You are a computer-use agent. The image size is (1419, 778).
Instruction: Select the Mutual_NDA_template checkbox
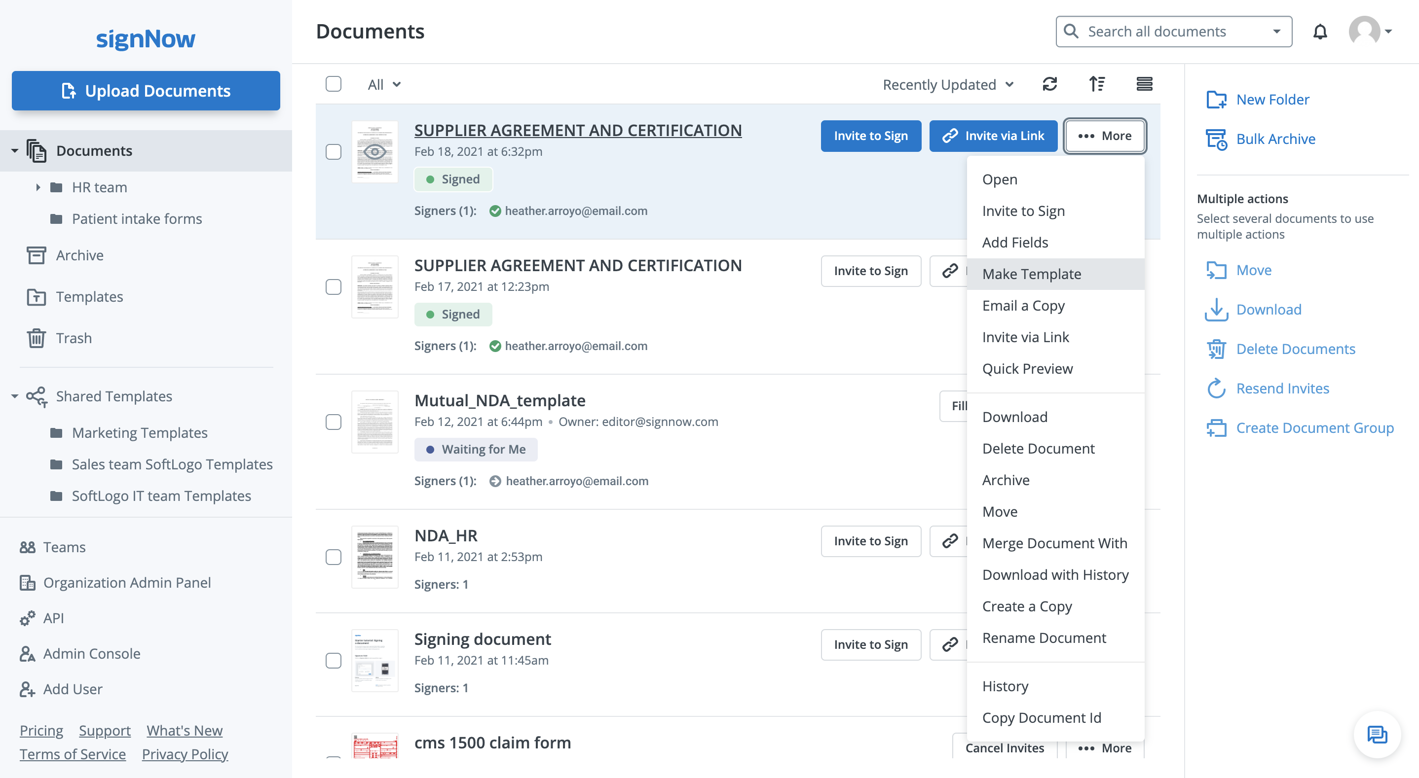click(x=333, y=422)
